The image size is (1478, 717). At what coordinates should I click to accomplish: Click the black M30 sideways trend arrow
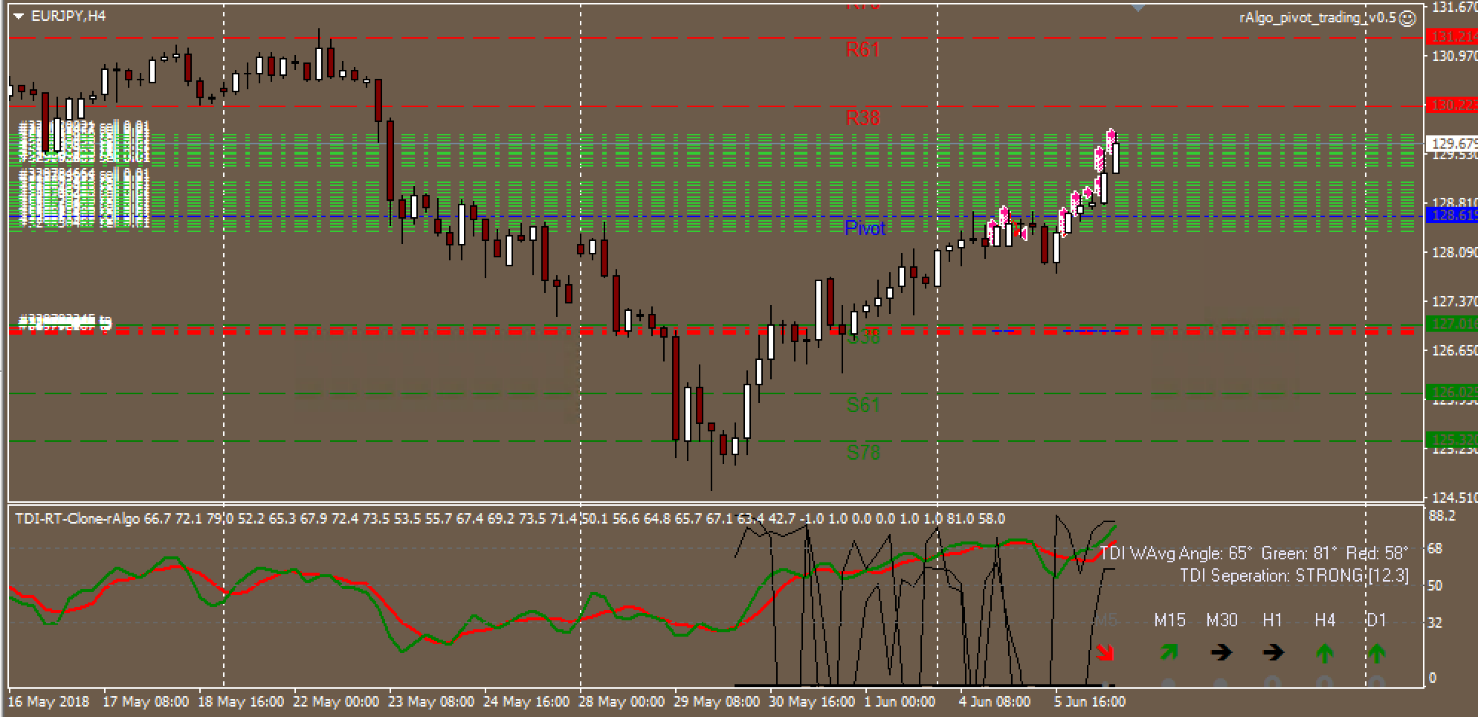pos(1221,653)
